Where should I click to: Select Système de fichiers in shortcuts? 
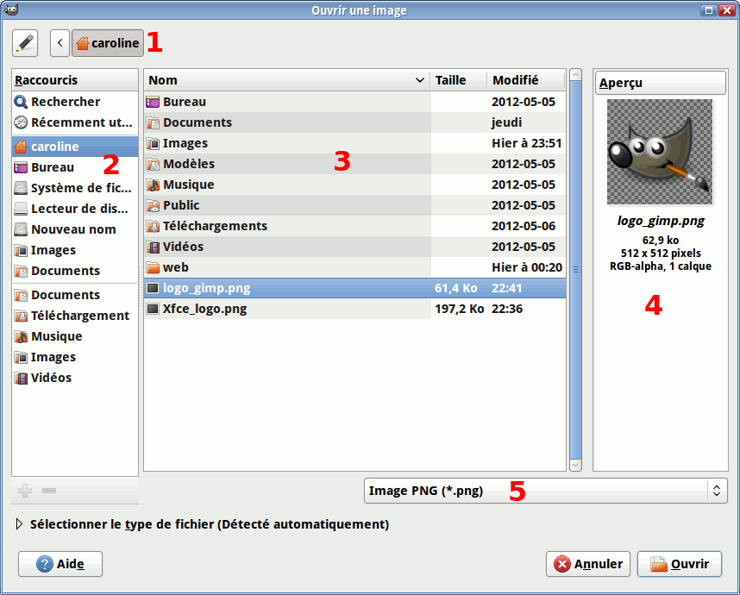pyautogui.click(x=74, y=188)
